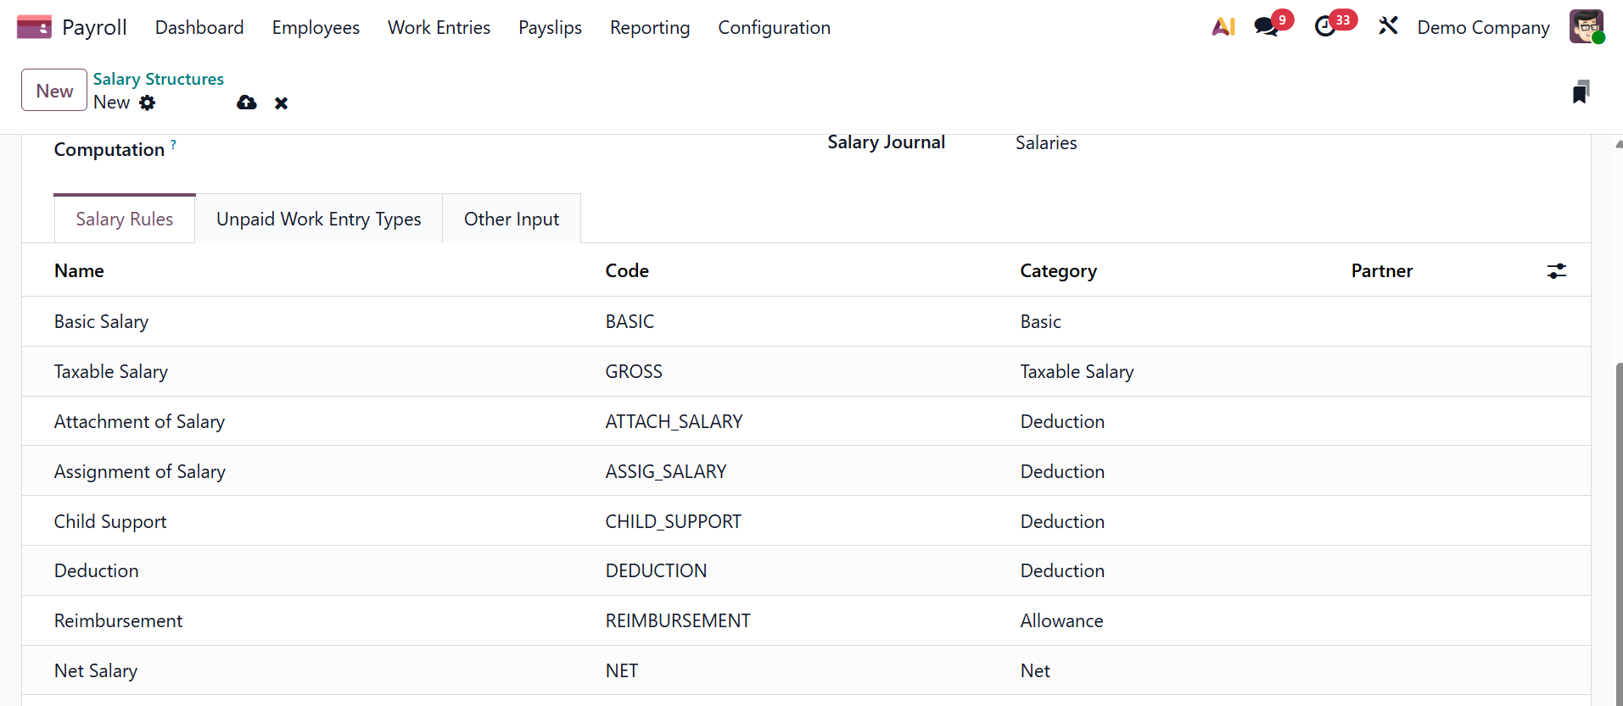Open optional columns settings in table header
Viewport: 1623px width, 706px height.
click(1556, 271)
